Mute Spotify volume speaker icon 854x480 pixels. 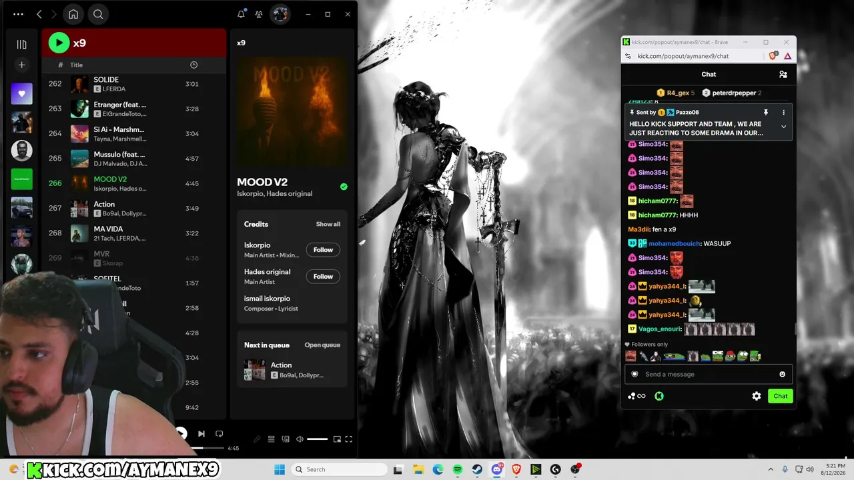pyautogui.click(x=300, y=439)
